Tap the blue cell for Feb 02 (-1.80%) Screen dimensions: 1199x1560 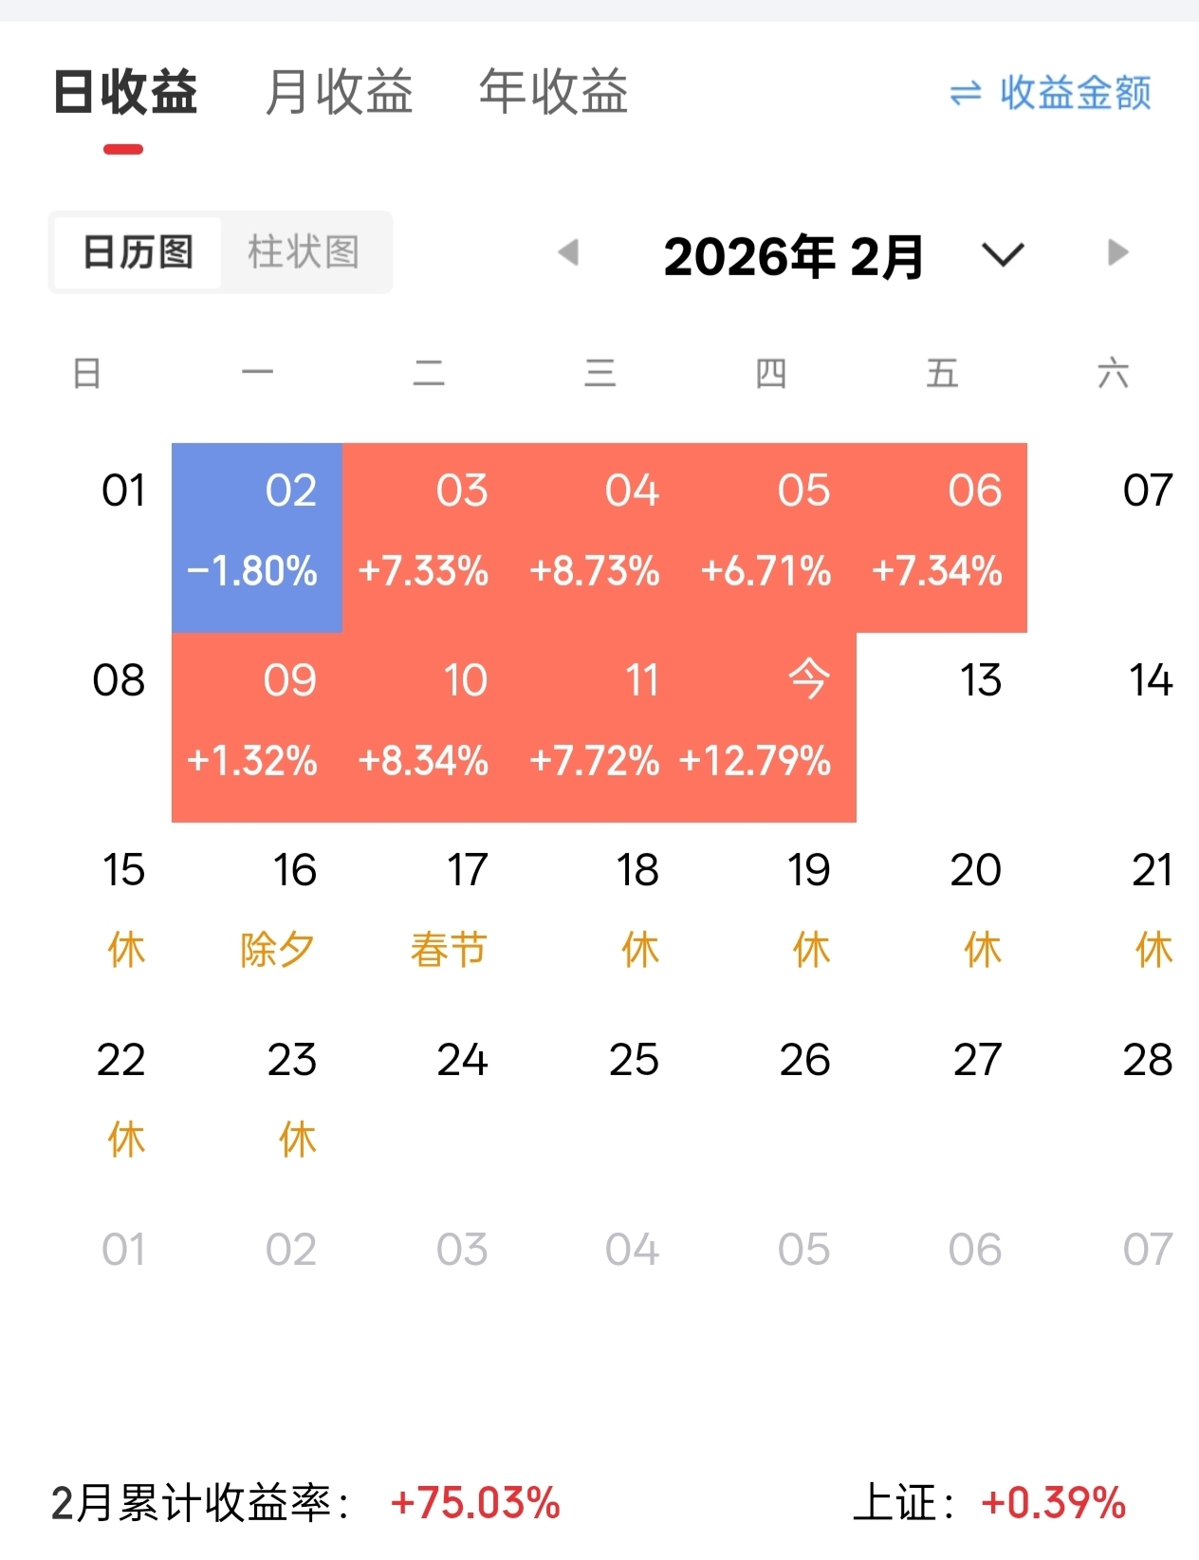point(257,537)
